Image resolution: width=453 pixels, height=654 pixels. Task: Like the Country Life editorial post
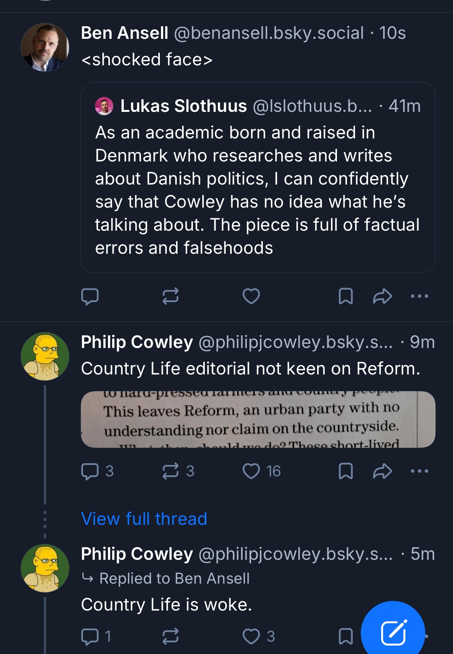[x=251, y=471]
